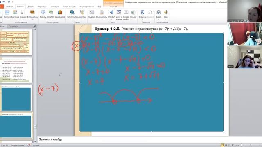This screenshot has height=147, width=262.
Task: Select the bottom slide thumbnail in the pane
Action: 16,126
